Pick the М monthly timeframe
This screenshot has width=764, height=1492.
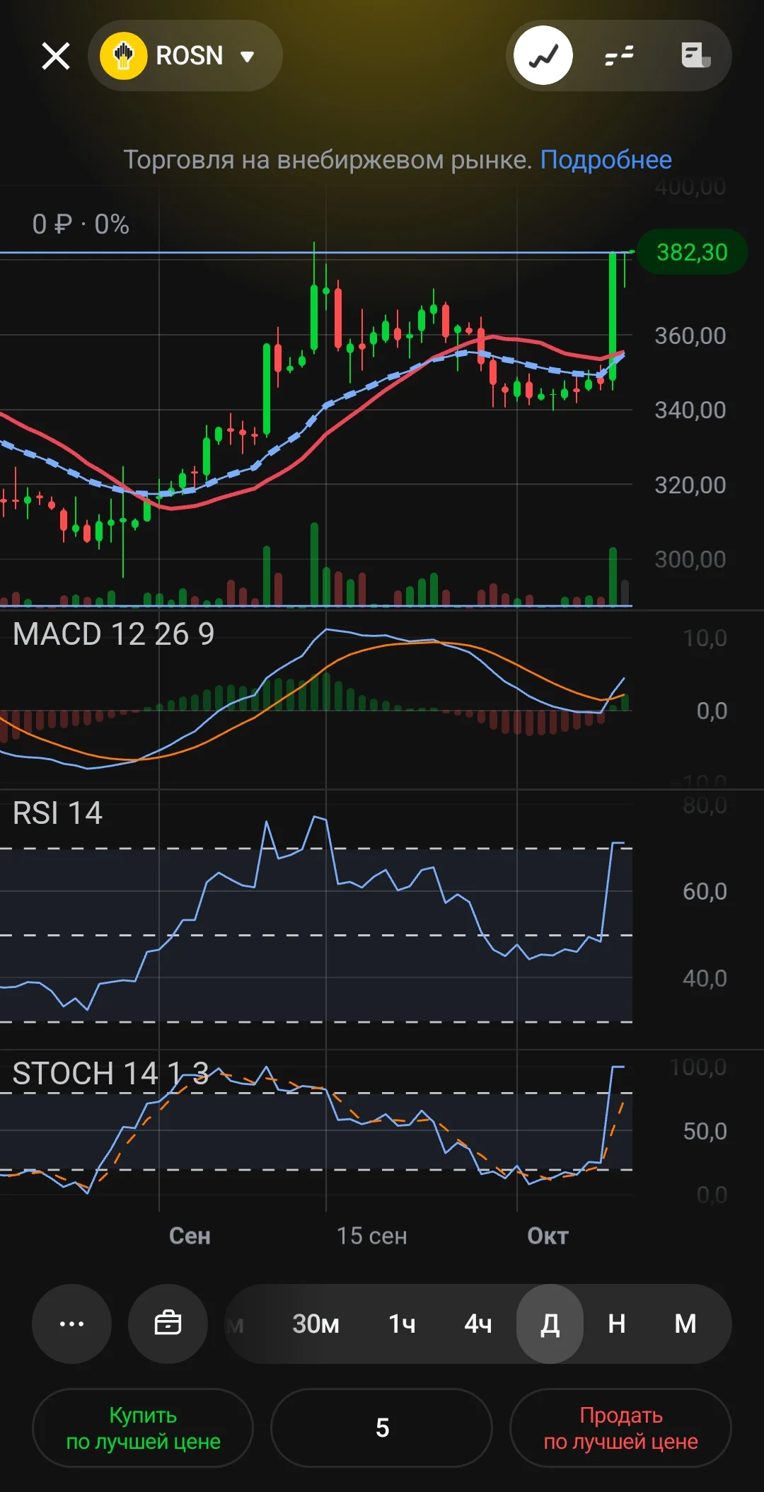point(685,1324)
